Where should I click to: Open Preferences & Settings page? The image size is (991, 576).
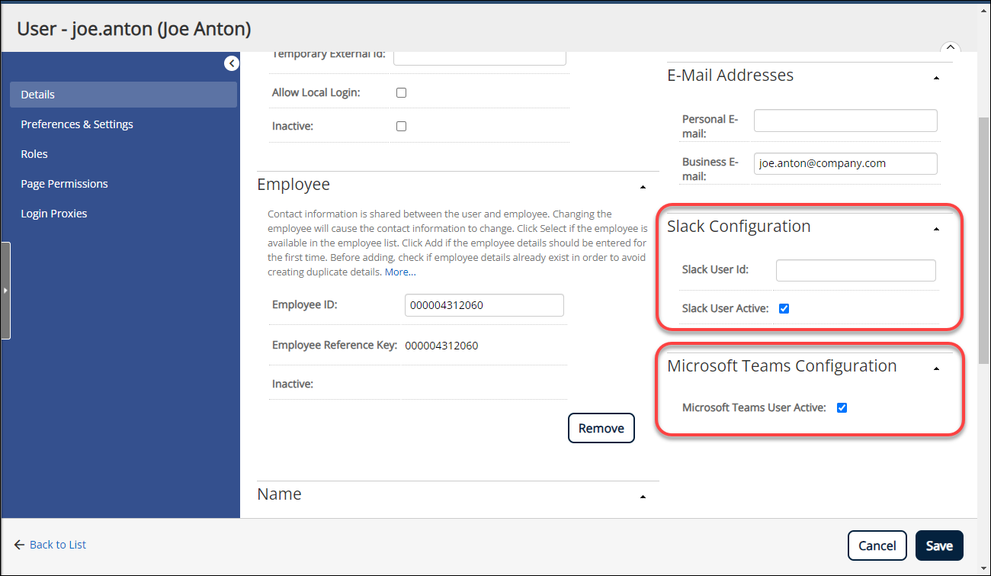click(x=77, y=124)
